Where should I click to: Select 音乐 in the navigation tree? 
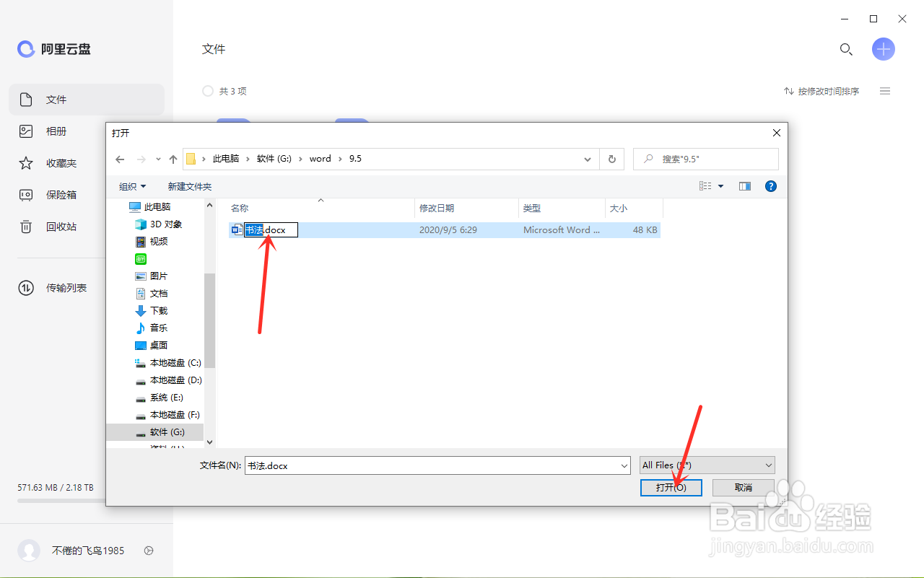pyautogui.click(x=158, y=328)
